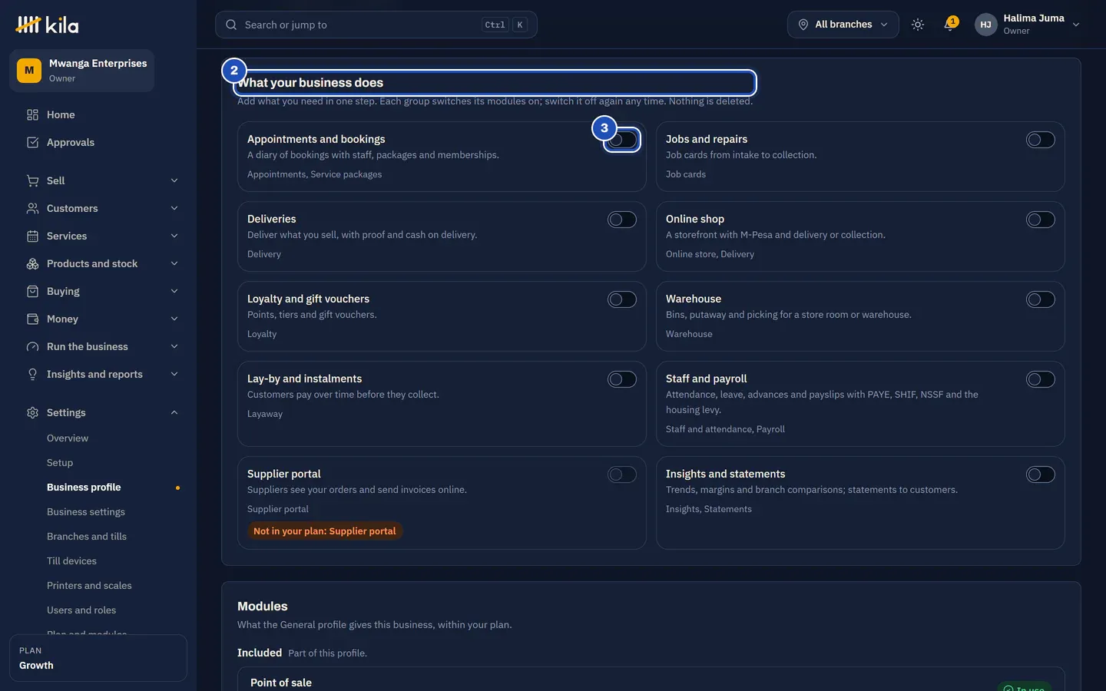Screen dimensions: 1106x691
Task: Enable the Deliveries switch
Action: click(x=622, y=220)
